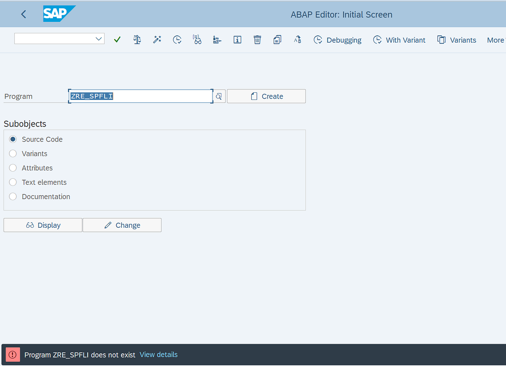Open the Program value help search
Screen dimensions: 506x366
click(218, 96)
